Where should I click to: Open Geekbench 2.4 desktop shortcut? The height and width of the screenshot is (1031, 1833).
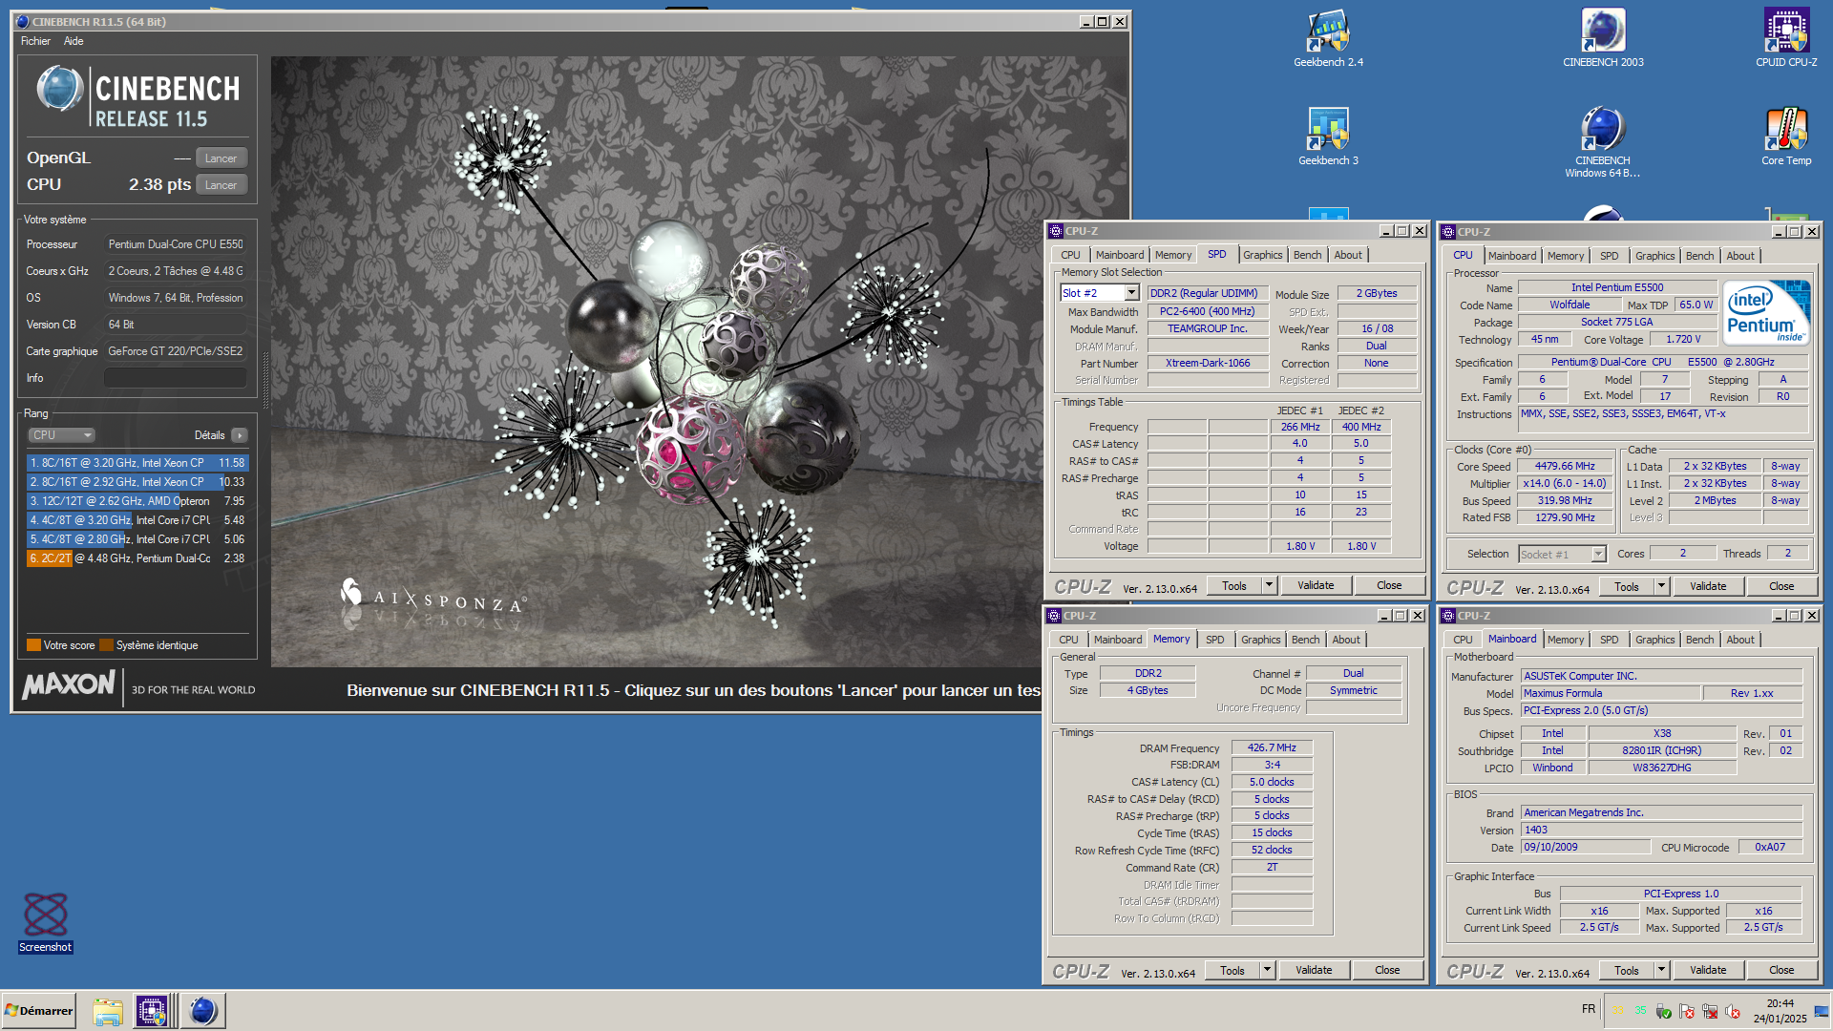point(1328,39)
